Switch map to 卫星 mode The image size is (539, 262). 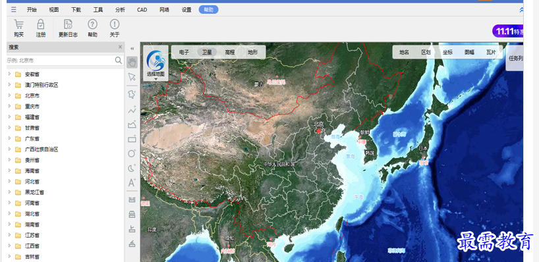click(207, 52)
